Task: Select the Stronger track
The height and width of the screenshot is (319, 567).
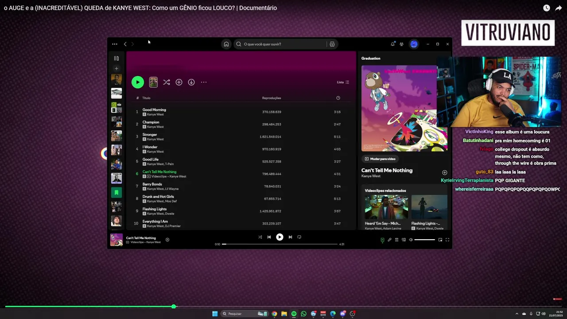Action: tap(241, 136)
